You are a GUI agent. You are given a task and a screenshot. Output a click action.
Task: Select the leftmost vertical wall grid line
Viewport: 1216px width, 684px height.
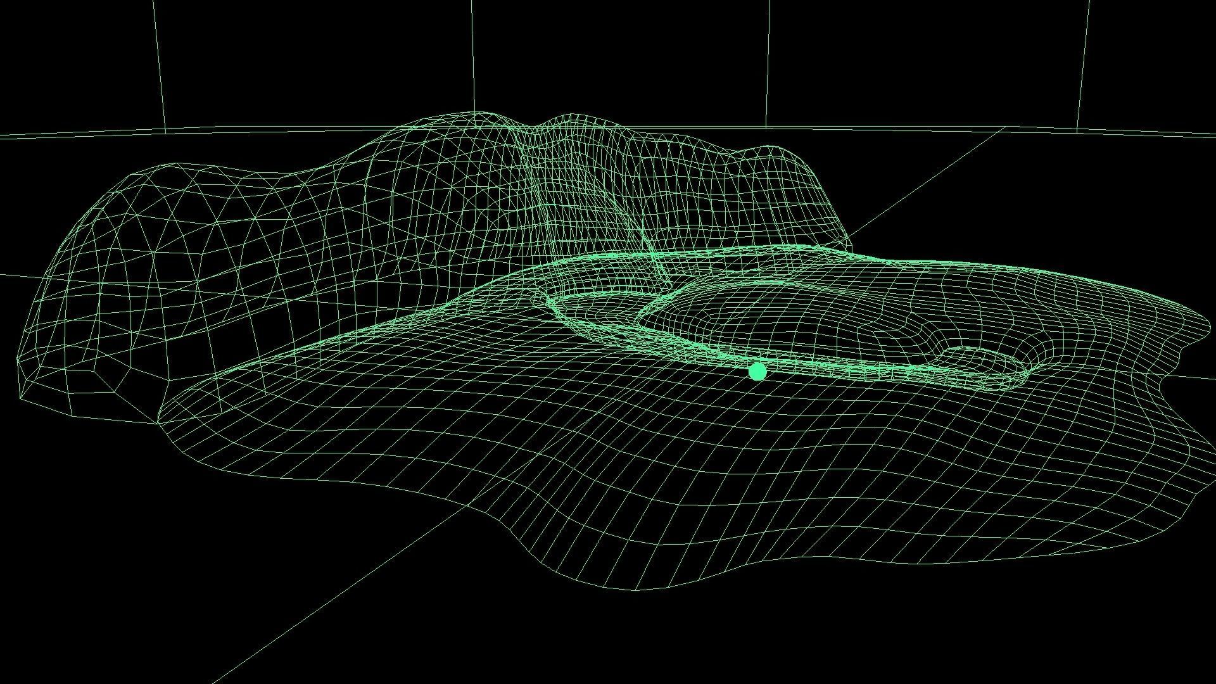point(159,63)
